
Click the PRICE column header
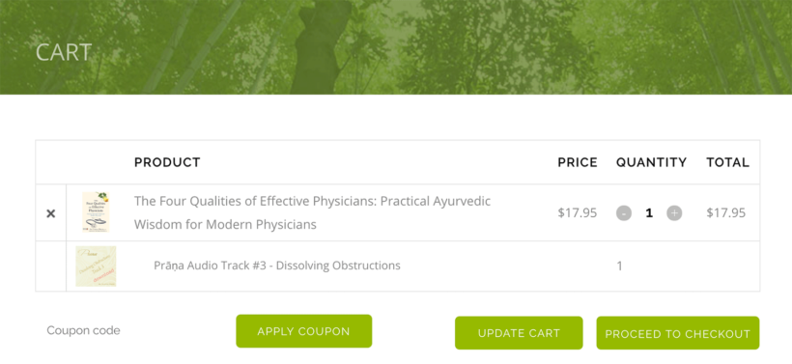(x=578, y=162)
